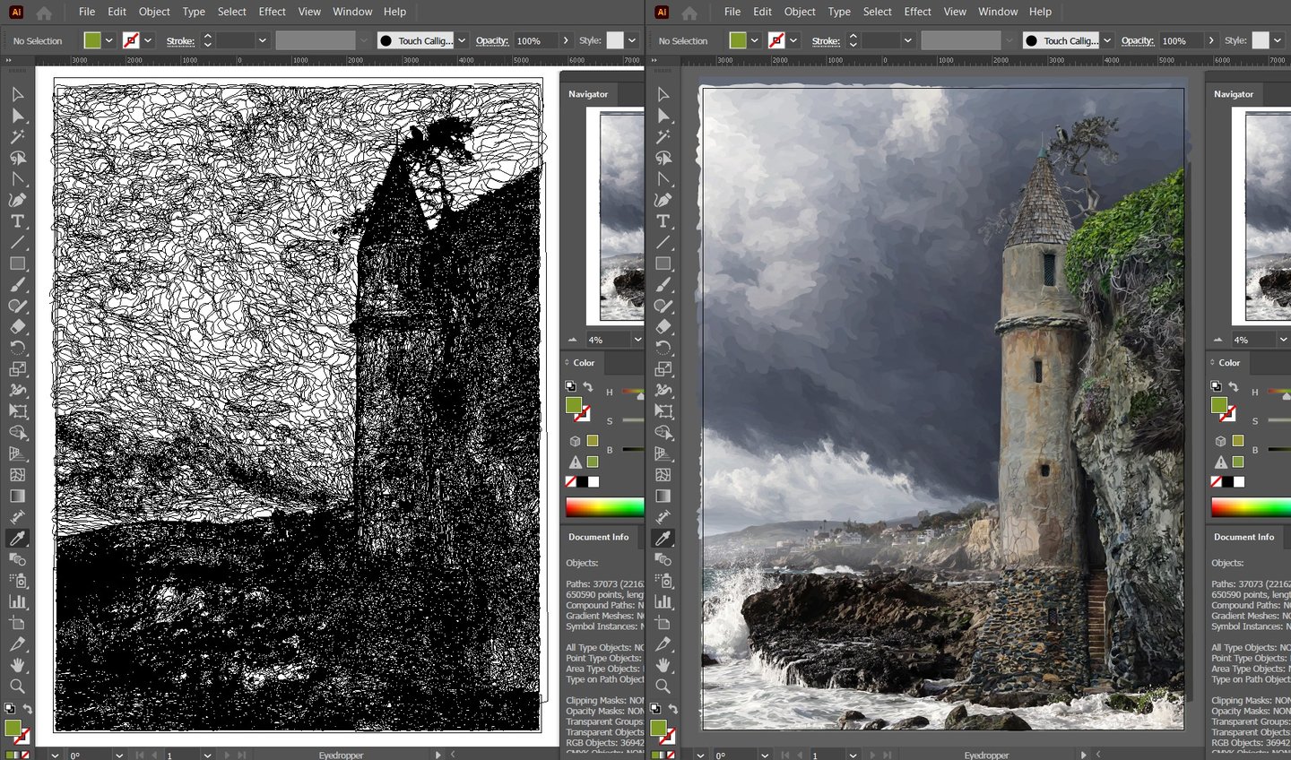The height and width of the screenshot is (760, 1291).
Task: Select the Zoom tool in left window
Action: [17, 687]
